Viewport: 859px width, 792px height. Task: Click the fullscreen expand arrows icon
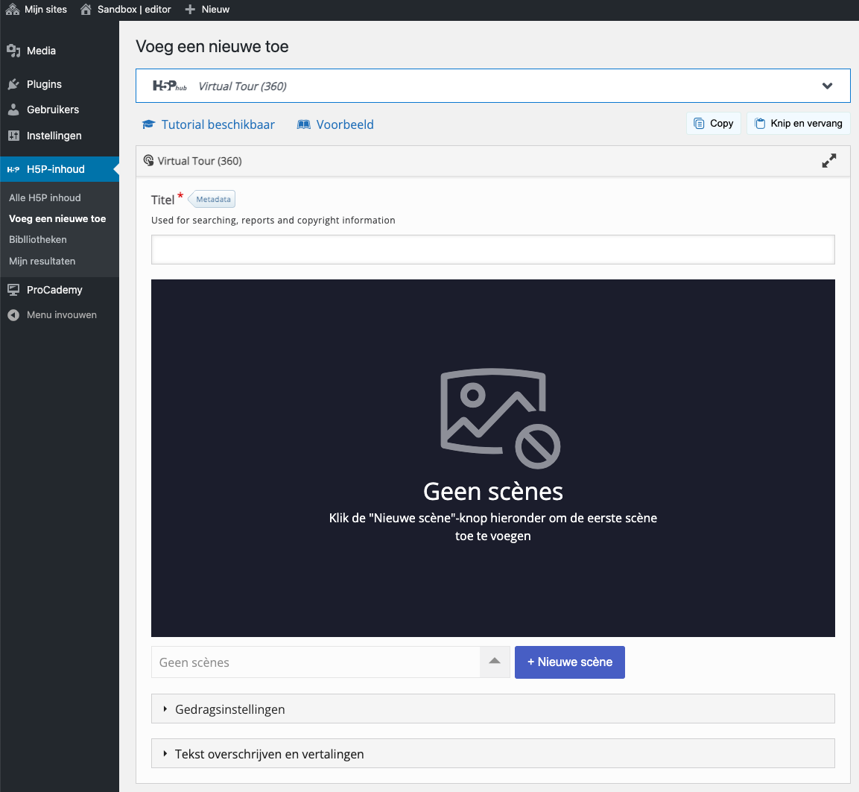(828, 161)
